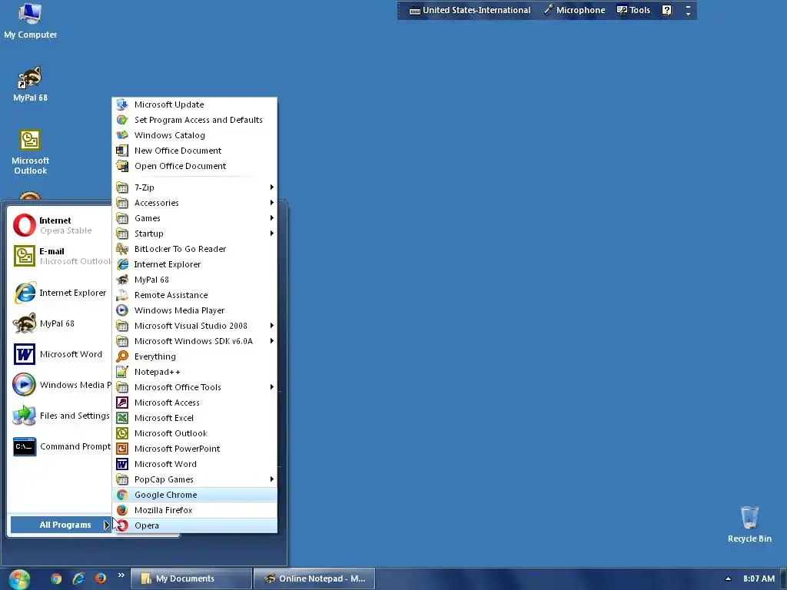Viewport: 787px width, 590px height.
Task: Open the Recycle Bin on the desktop
Action: 749,525
